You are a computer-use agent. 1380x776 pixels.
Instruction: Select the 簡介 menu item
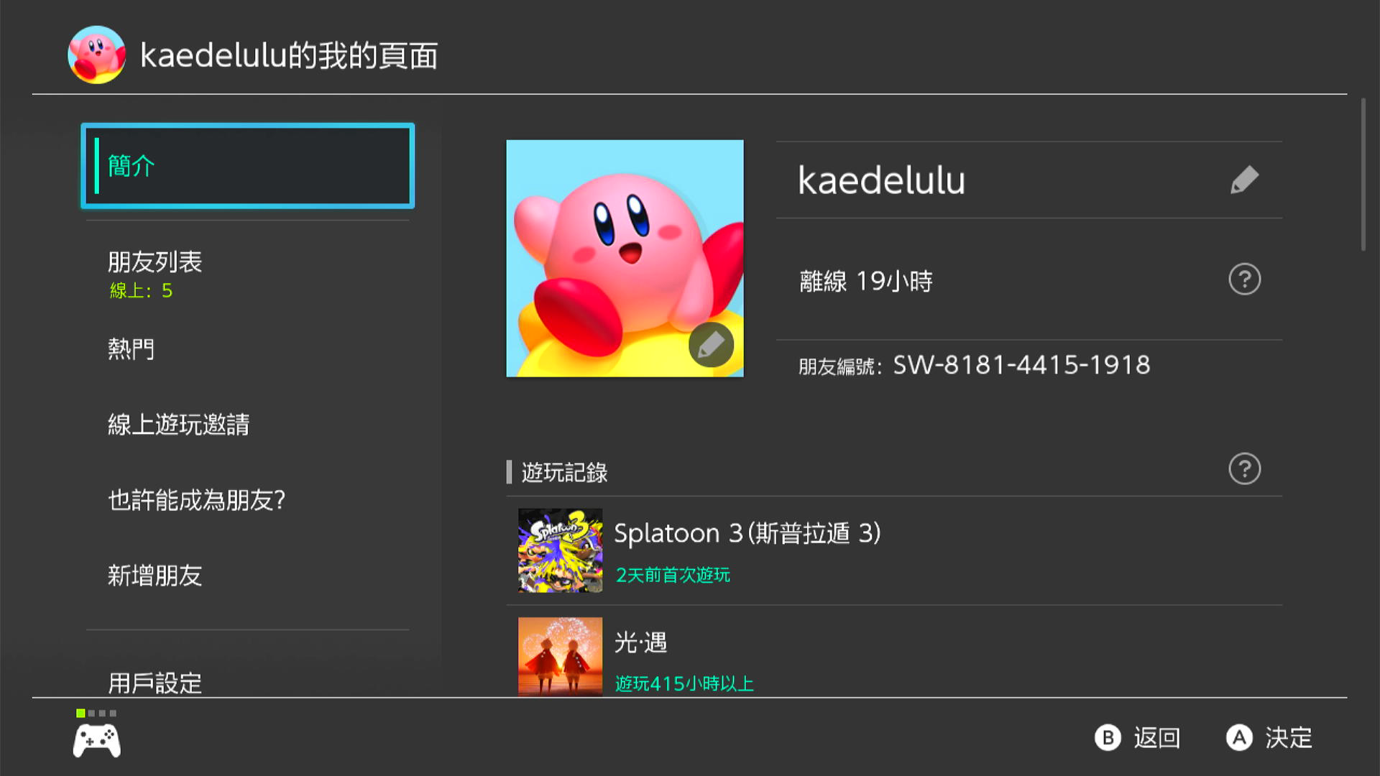pyautogui.click(x=247, y=166)
